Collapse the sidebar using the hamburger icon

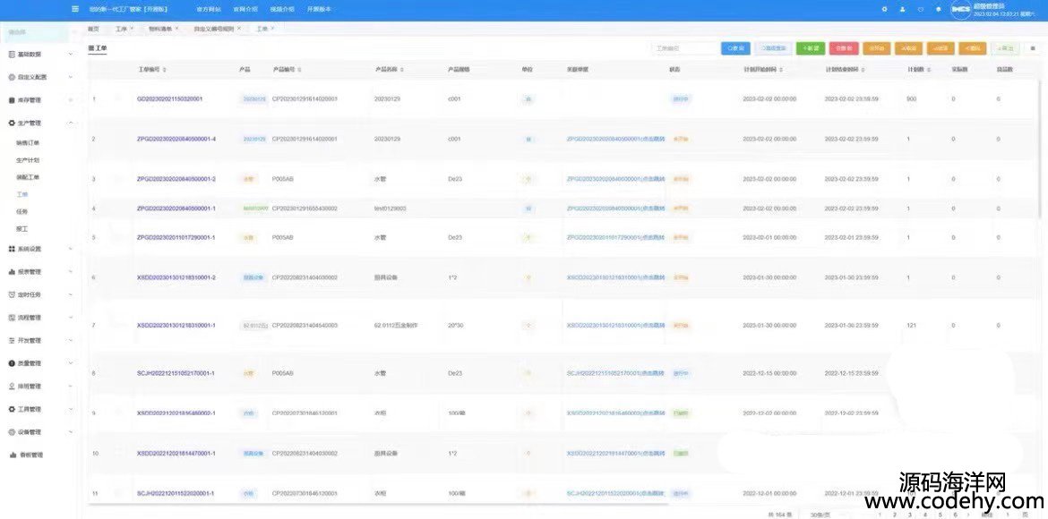tap(73, 9)
